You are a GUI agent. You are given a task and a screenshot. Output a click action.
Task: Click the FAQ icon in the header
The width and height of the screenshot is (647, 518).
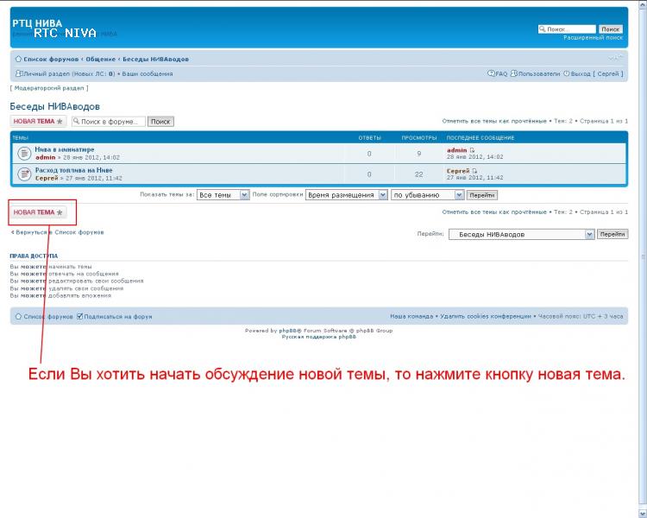[x=491, y=73]
